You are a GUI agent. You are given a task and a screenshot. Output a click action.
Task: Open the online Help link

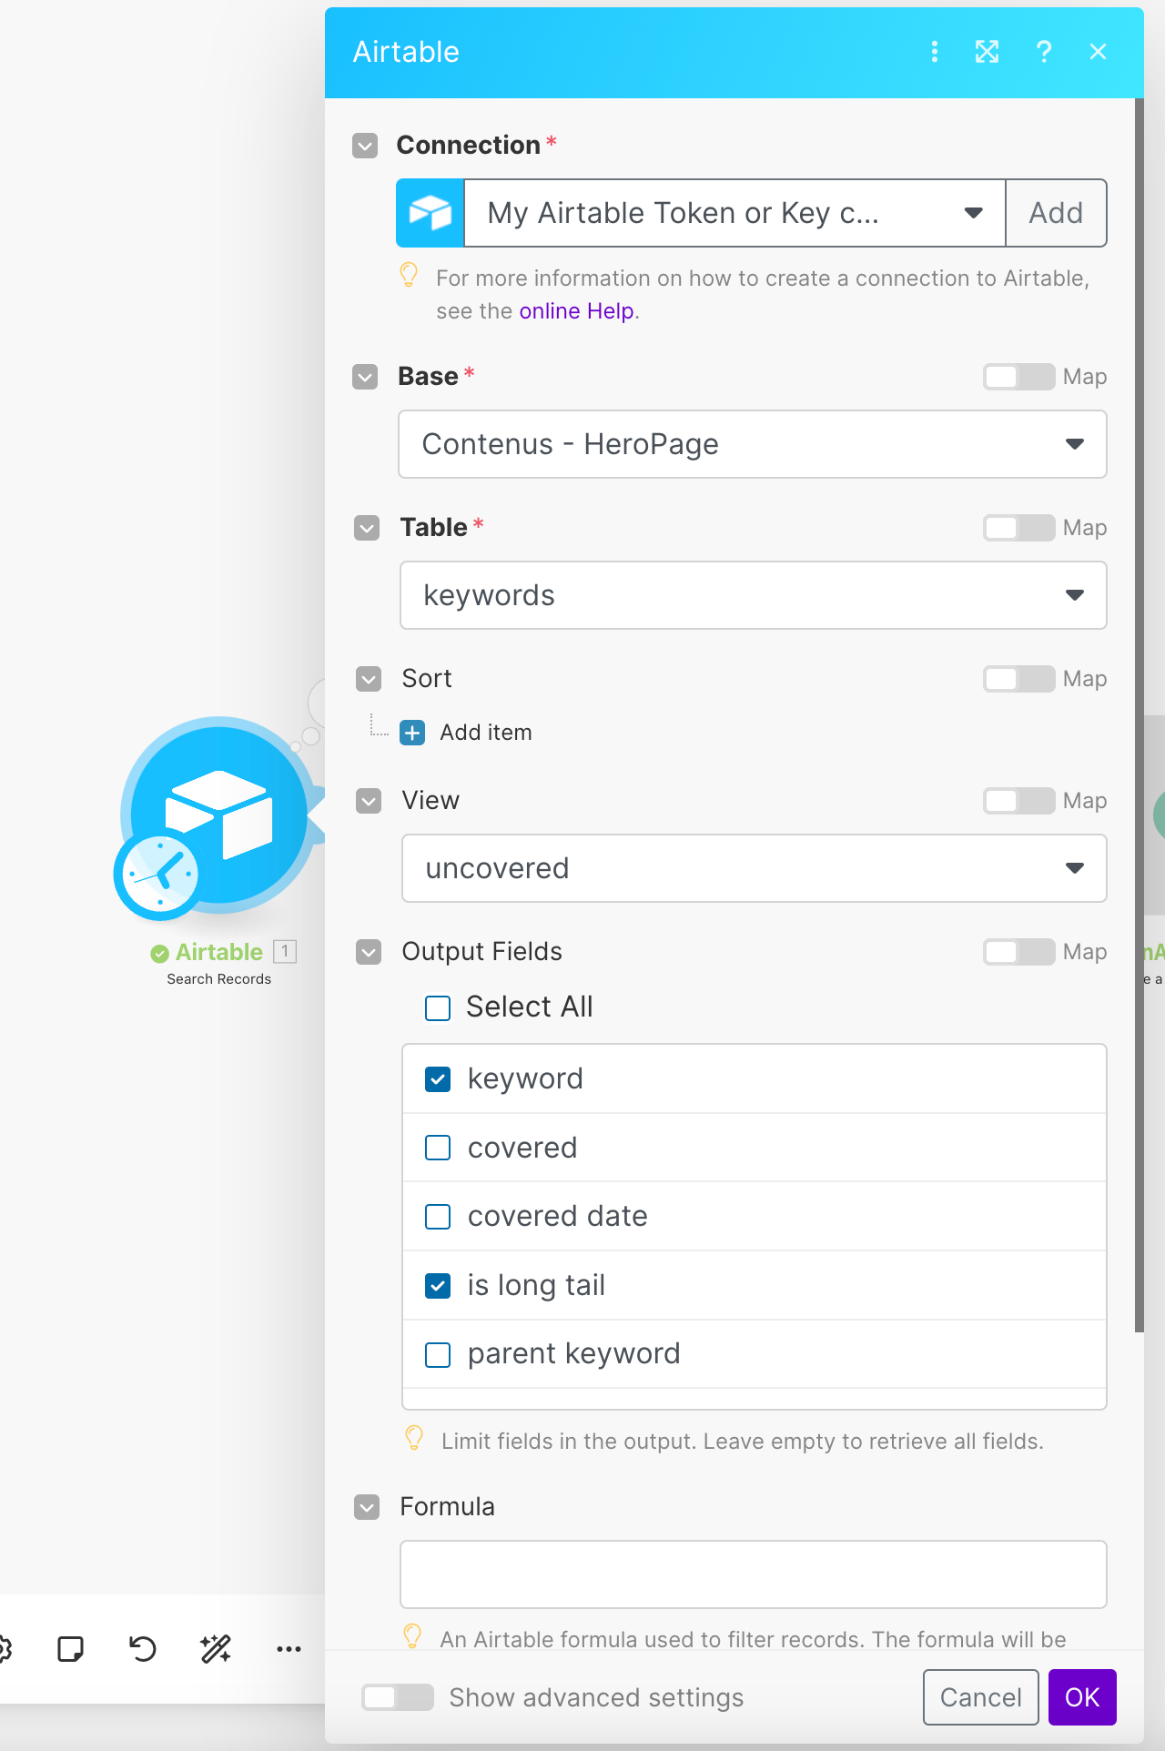point(576,311)
